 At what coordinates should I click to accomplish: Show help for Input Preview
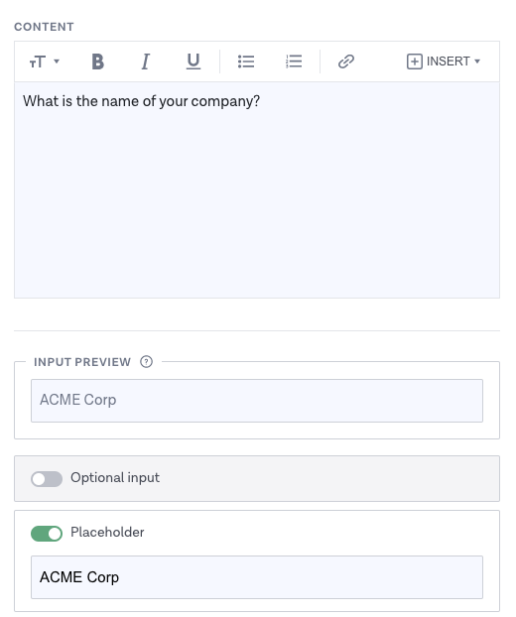click(146, 362)
